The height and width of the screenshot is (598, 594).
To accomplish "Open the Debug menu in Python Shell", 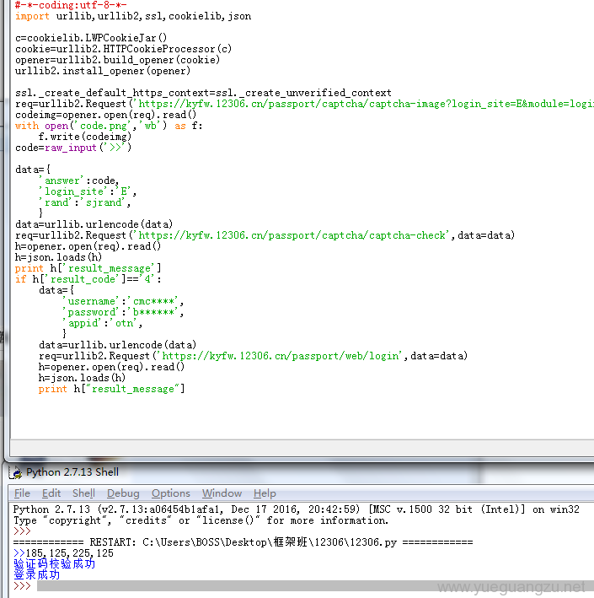I will click(x=123, y=493).
